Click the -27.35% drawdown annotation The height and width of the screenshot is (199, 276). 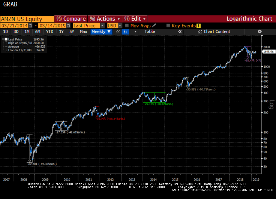pos(70,132)
